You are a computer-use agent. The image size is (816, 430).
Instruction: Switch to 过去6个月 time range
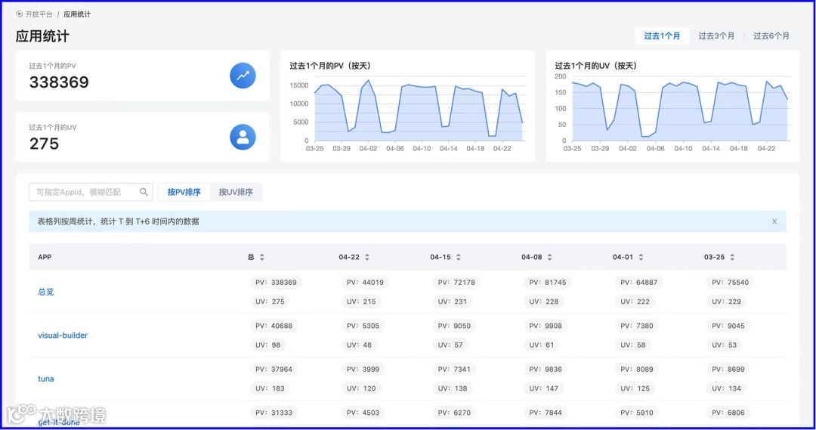pos(771,36)
